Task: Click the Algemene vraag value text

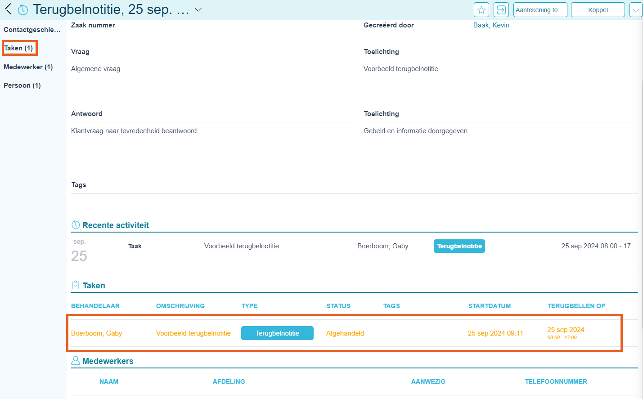Action: pos(96,69)
